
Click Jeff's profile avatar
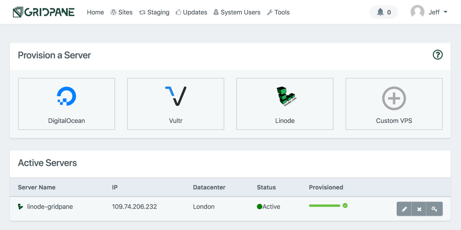pyautogui.click(x=417, y=12)
